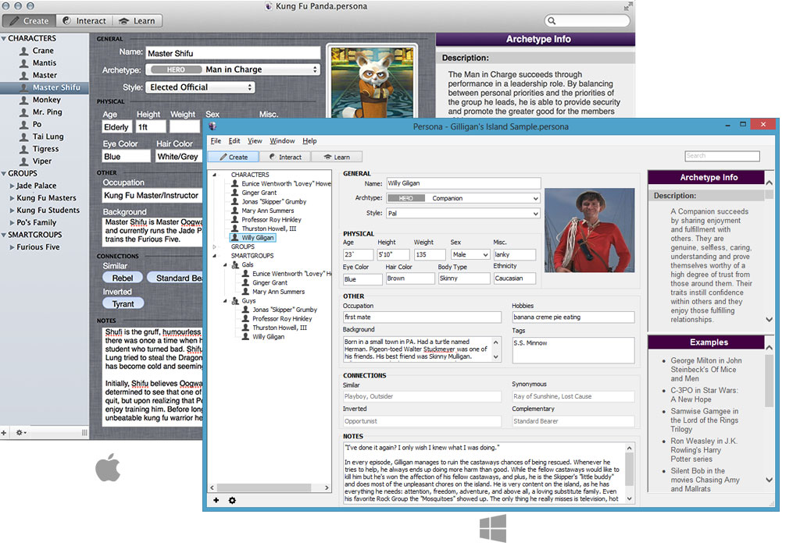Open the View menu in Persona window
Viewport: 800px width, 546px height.
[x=255, y=141]
